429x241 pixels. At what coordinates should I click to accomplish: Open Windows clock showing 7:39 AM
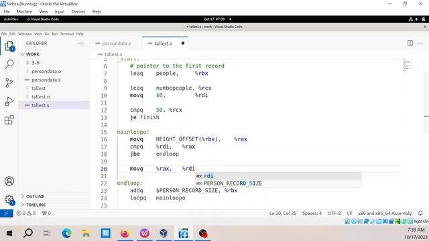416,230
